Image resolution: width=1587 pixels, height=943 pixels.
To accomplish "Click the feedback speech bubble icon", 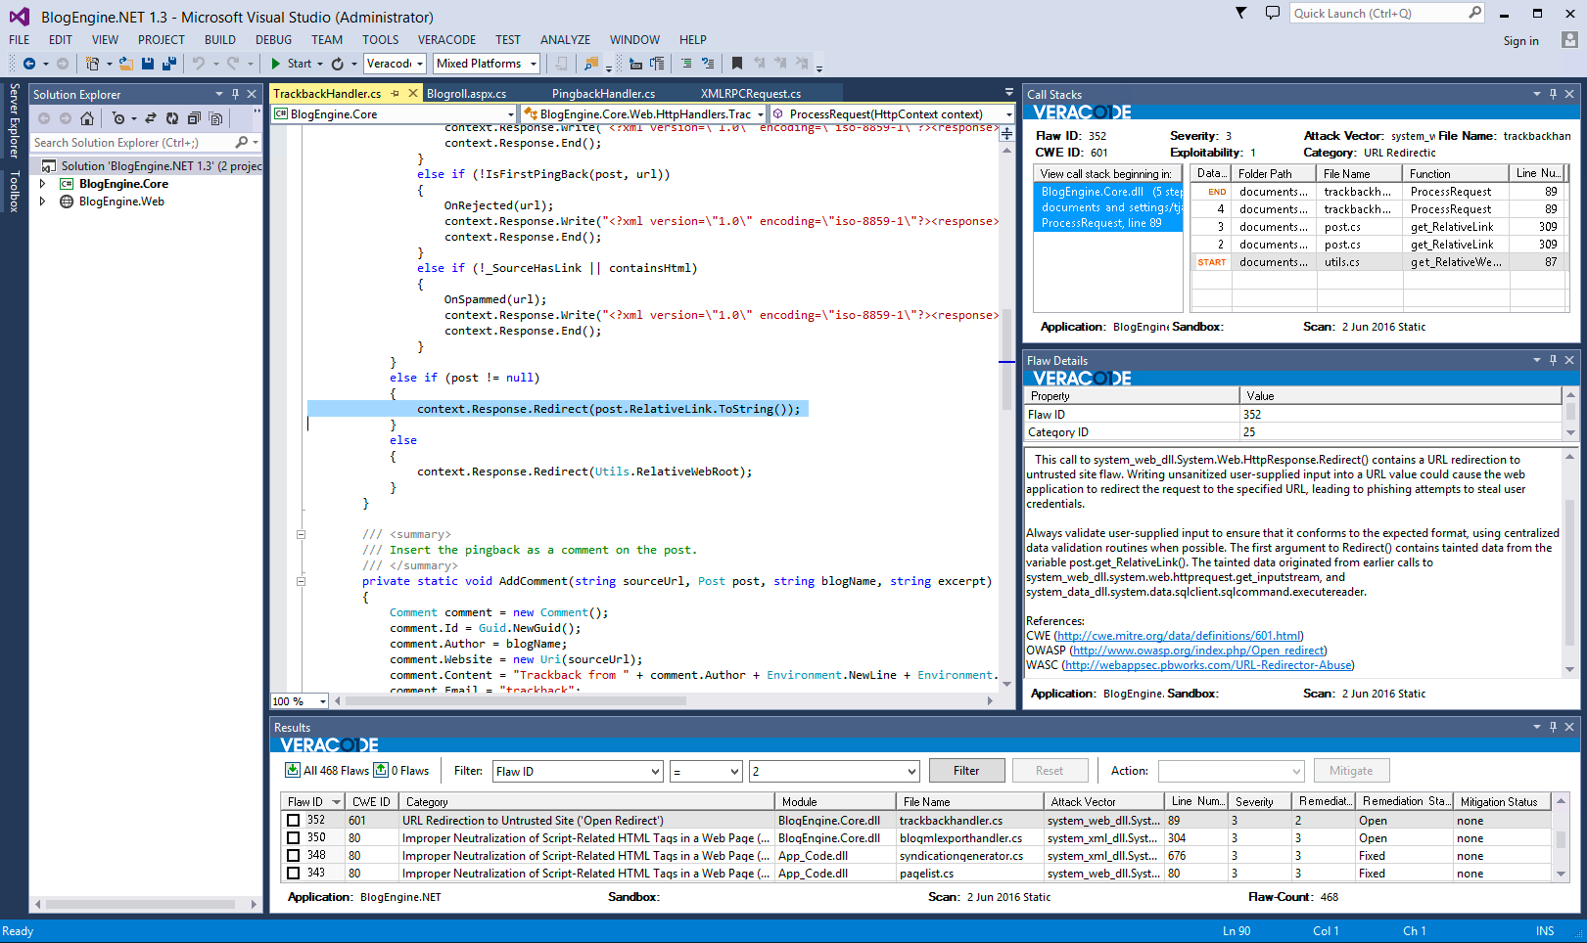I will click(1273, 13).
